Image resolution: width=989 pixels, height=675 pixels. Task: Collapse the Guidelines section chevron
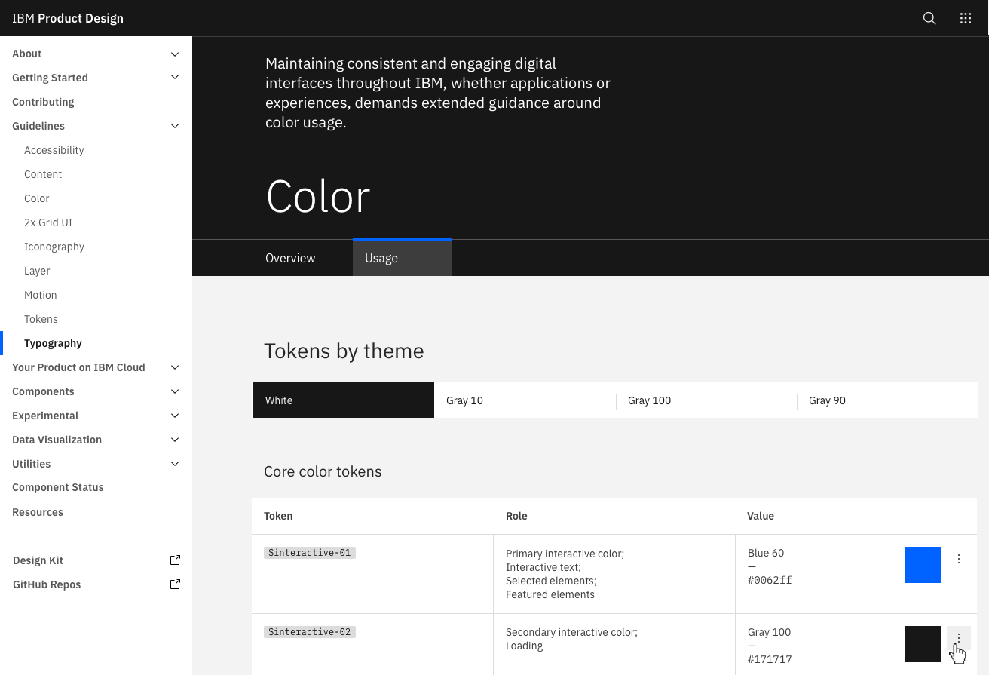click(175, 126)
